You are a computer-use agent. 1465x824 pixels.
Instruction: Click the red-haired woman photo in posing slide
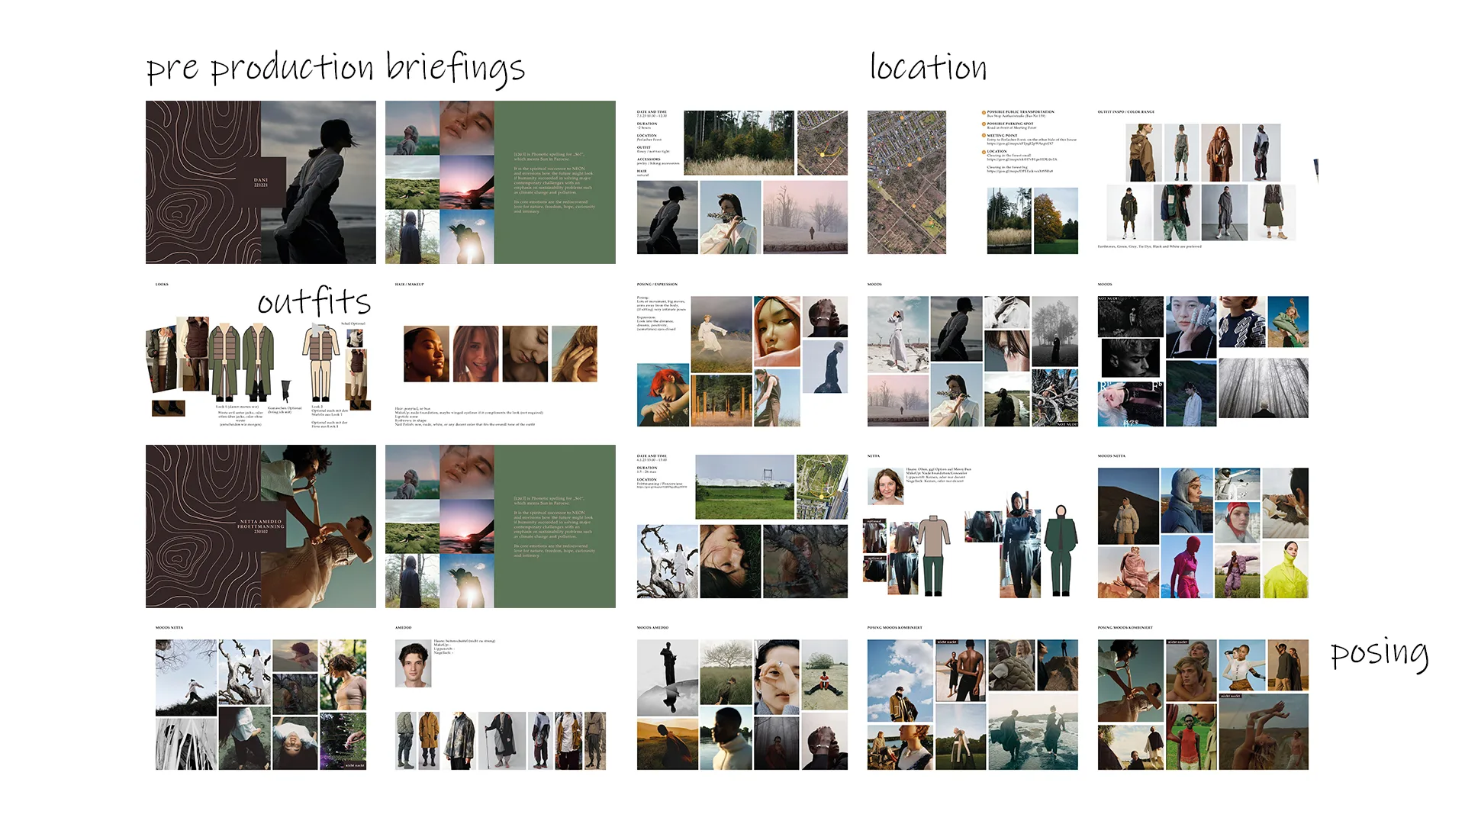(662, 394)
